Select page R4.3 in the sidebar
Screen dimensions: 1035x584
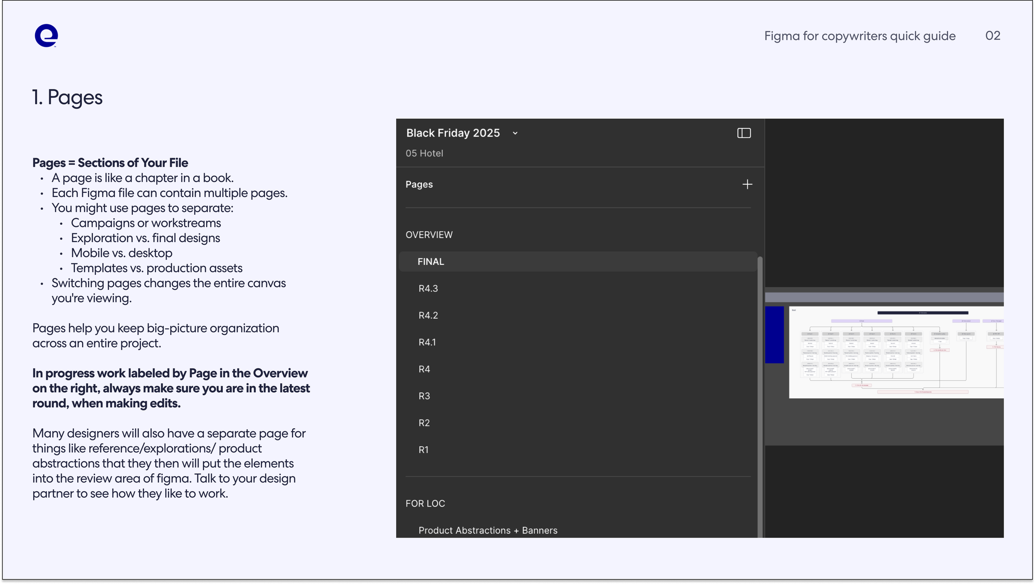428,288
